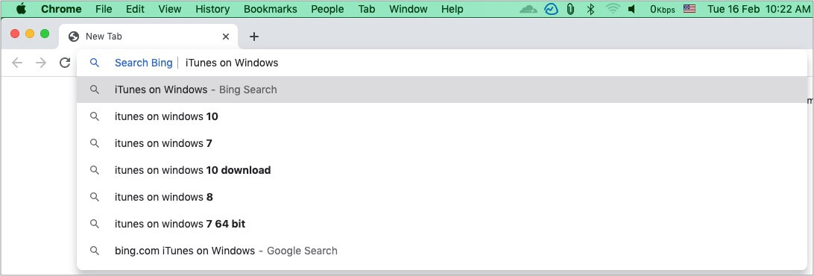
Task: Open a new tab with plus button
Action: (x=254, y=37)
